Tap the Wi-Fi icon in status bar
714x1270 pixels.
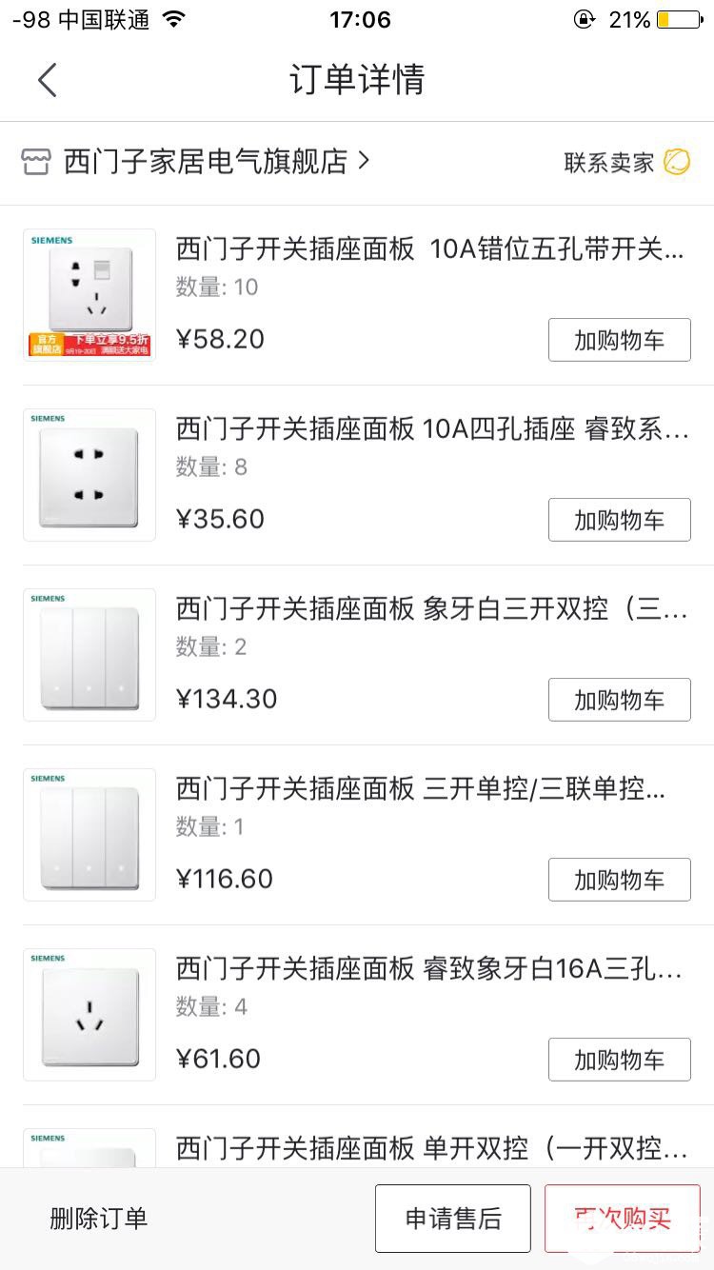pos(173,19)
